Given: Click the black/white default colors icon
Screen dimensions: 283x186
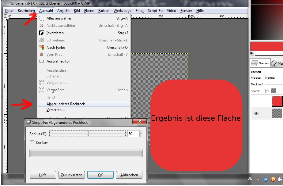Looking at the screenshot, I should (x=252, y=54).
